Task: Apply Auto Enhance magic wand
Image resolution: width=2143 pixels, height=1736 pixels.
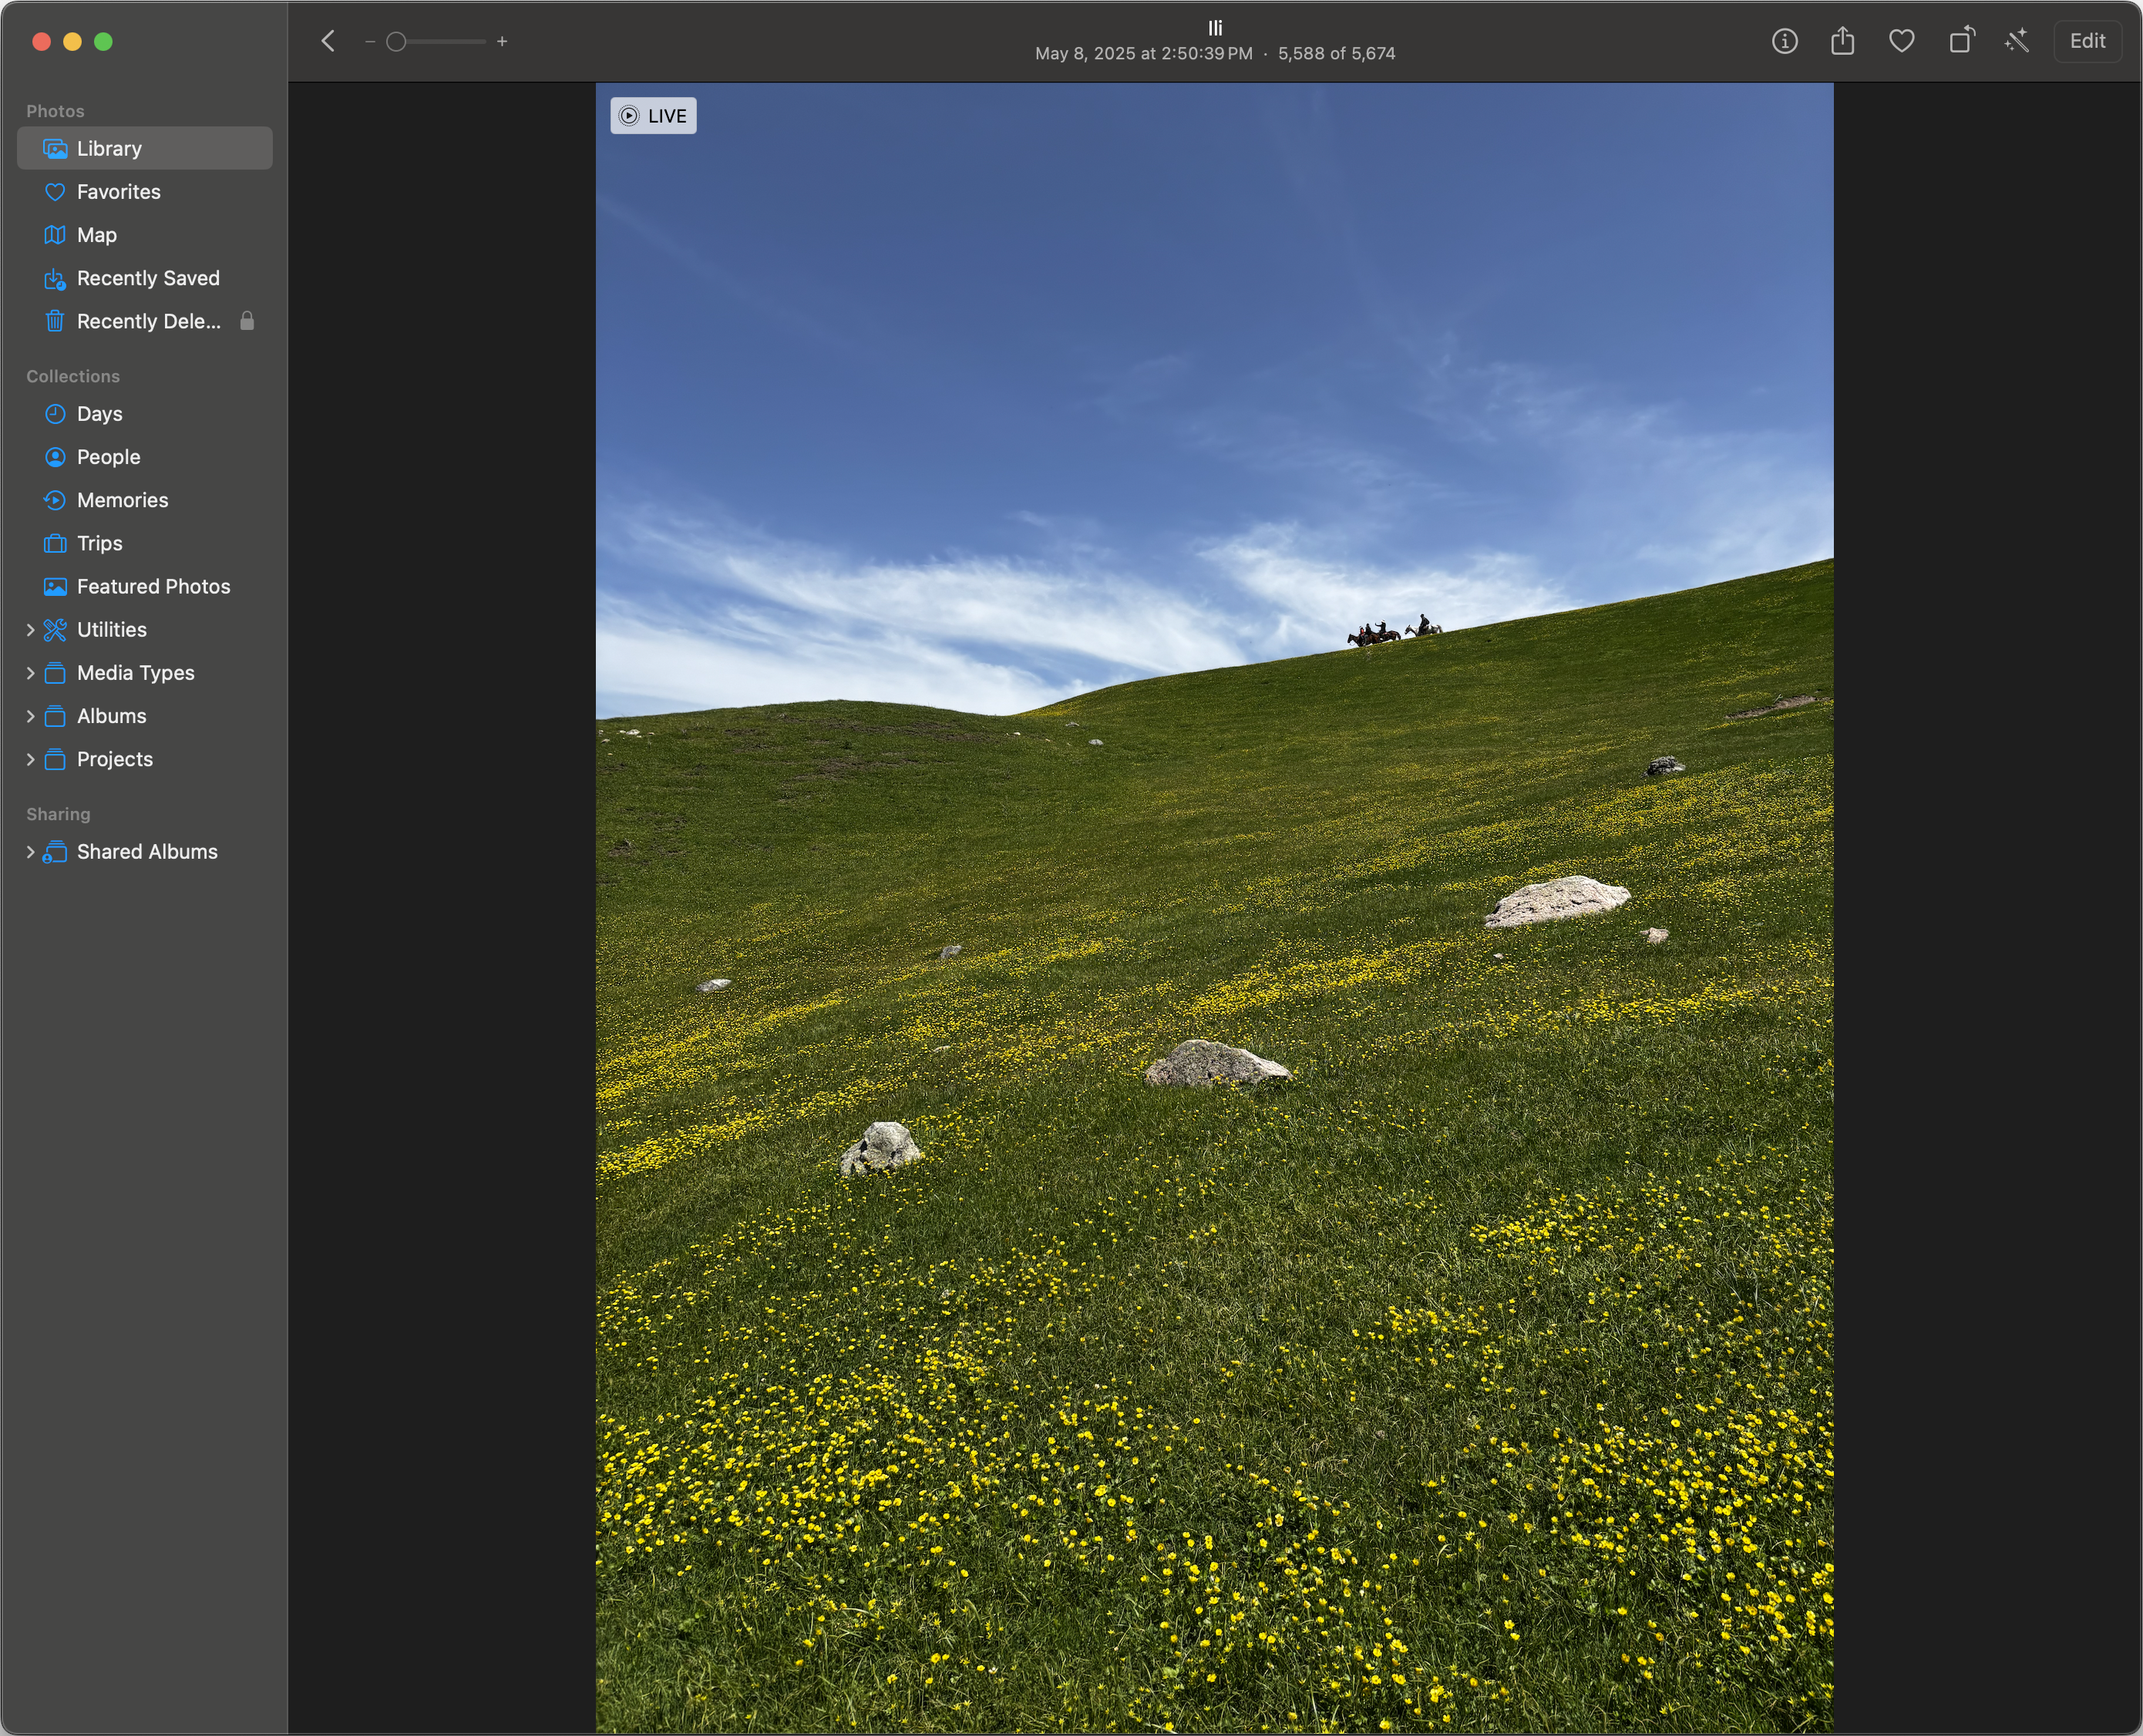Action: click(2017, 41)
